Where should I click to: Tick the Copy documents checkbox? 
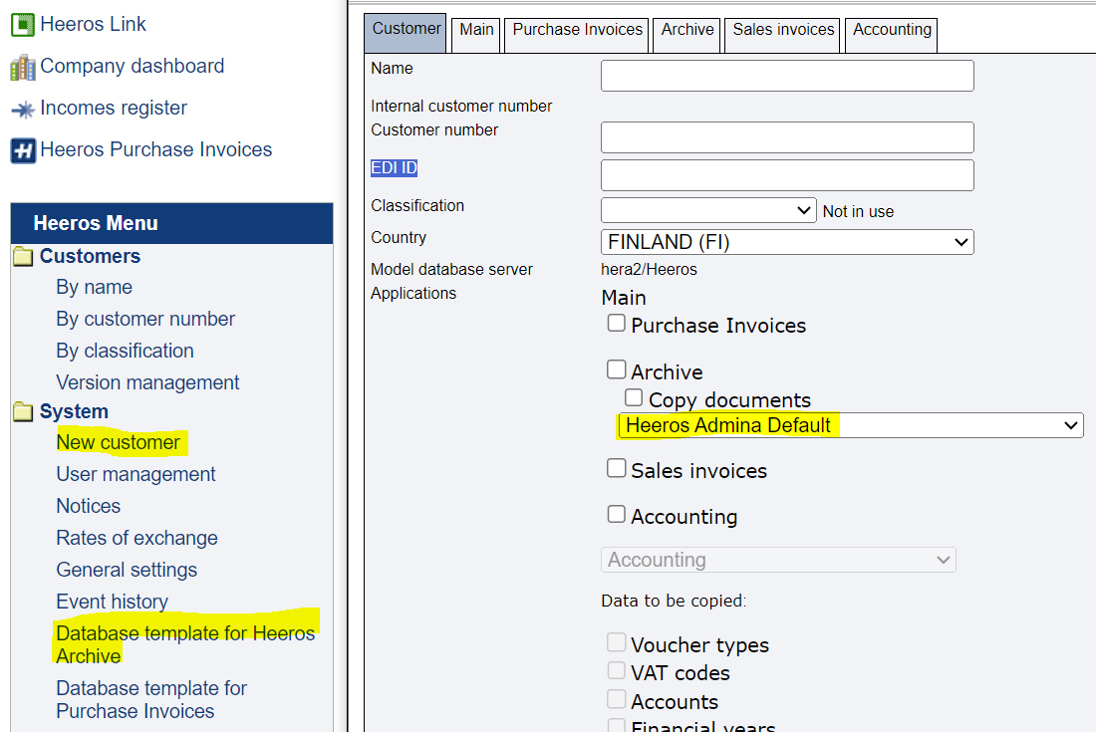click(634, 397)
